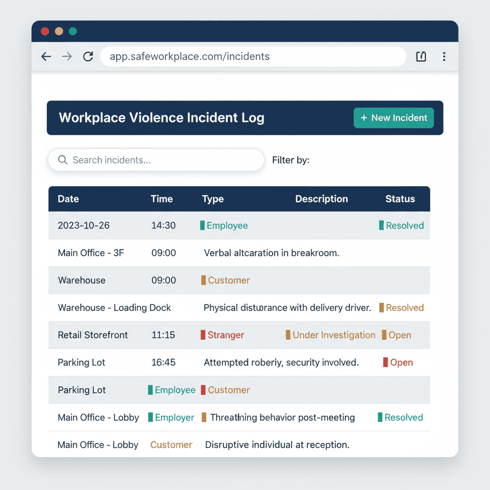Image resolution: width=490 pixels, height=490 pixels.
Task: Click the red Open status on Attempted robbery row
Action: coord(401,363)
